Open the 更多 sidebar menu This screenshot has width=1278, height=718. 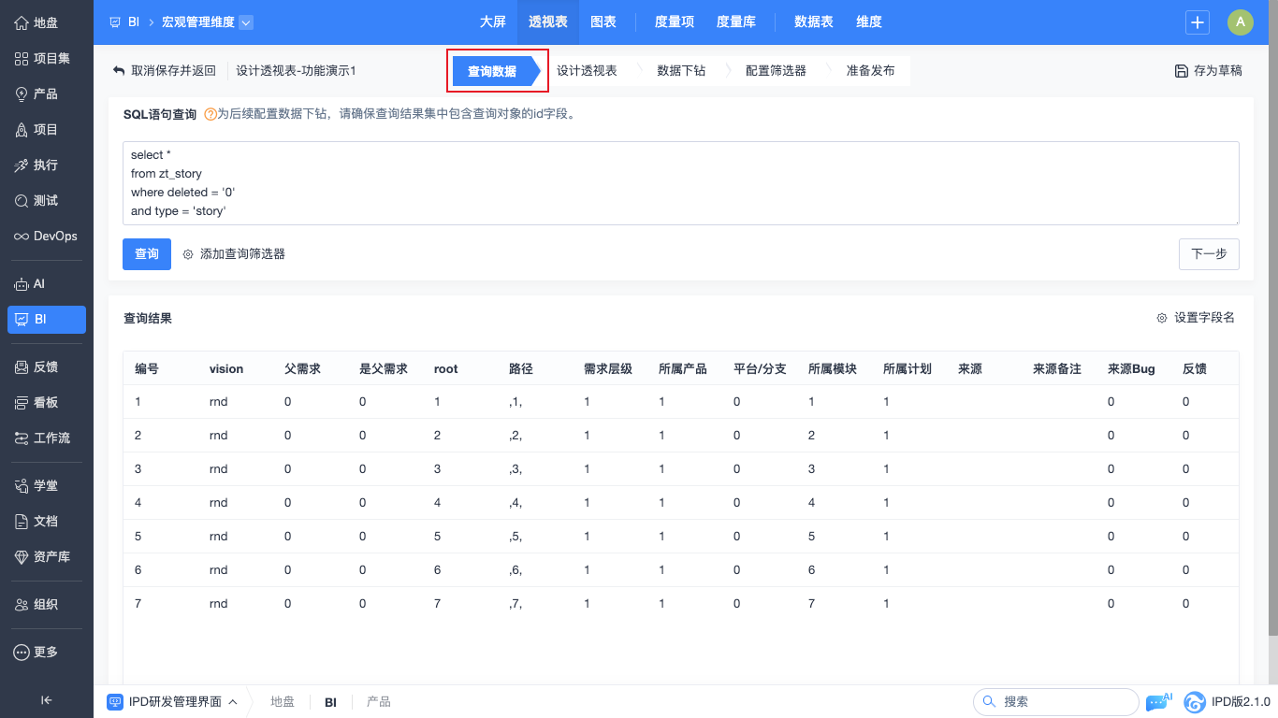46,653
